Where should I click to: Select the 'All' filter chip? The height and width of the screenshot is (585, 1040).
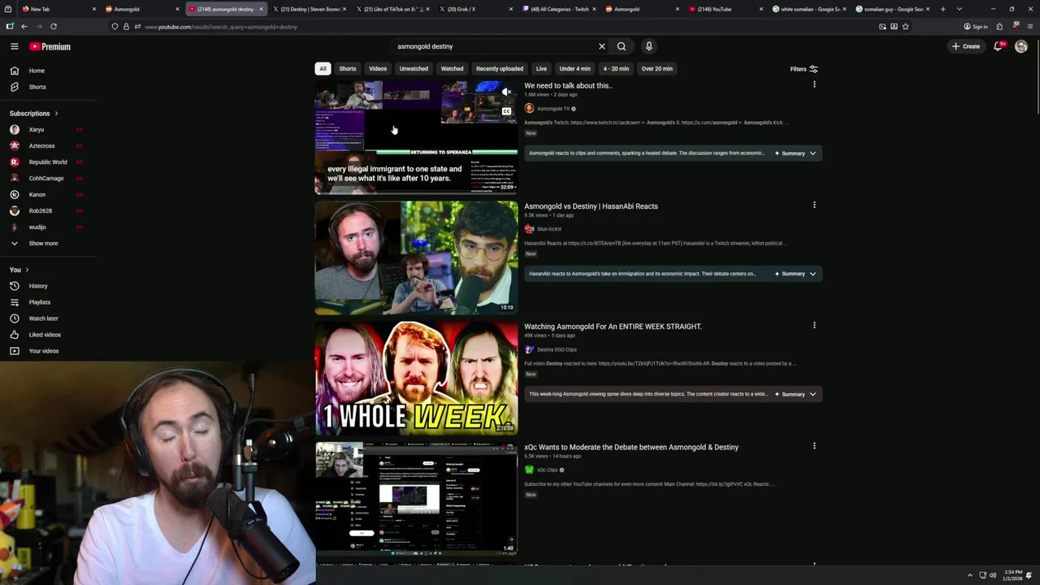click(x=323, y=68)
